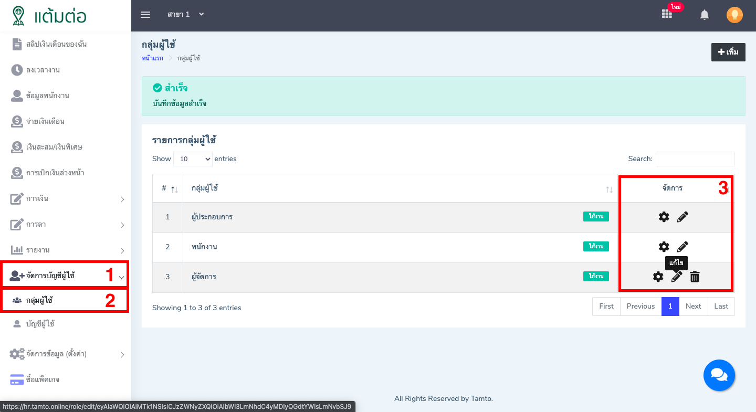Image resolution: width=756 pixels, height=412 pixels.
Task: Click the pencil edit icon for พนักงาน row
Action: coord(682,247)
